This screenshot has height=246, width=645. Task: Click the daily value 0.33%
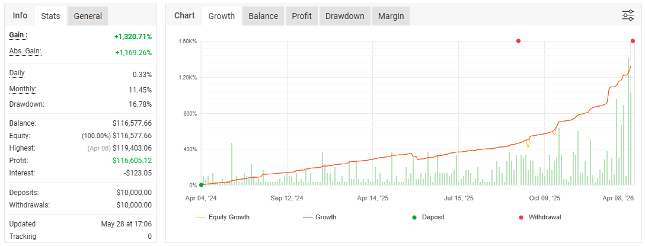[x=143, y=75]
